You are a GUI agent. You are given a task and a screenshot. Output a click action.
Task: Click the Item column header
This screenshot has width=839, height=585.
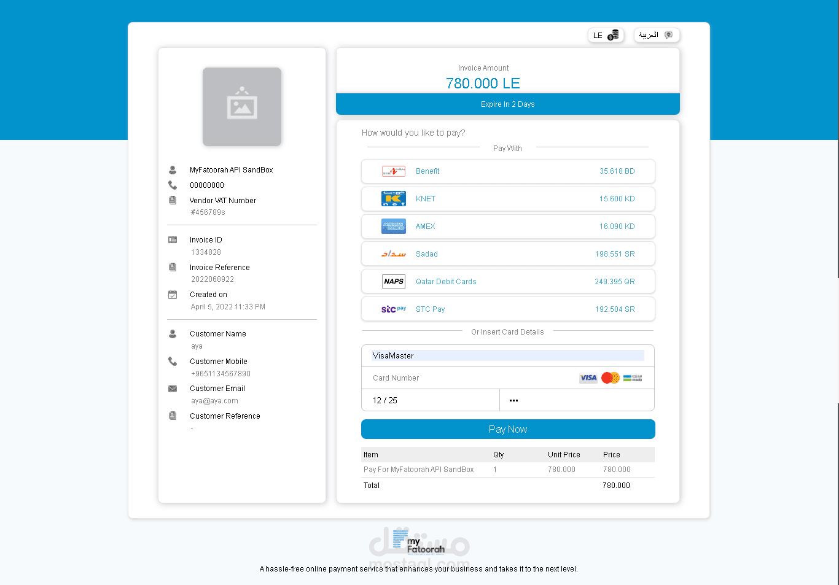(x=371, y=455)
